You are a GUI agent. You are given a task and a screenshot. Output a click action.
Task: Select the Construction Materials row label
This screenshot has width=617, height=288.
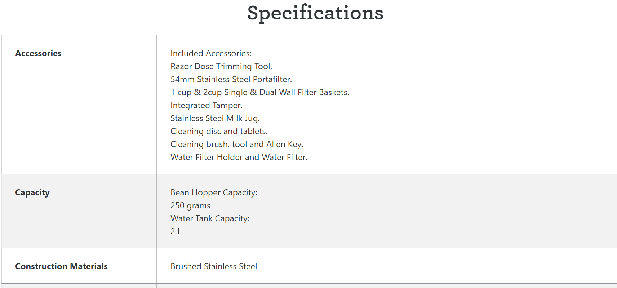(61, 266)
